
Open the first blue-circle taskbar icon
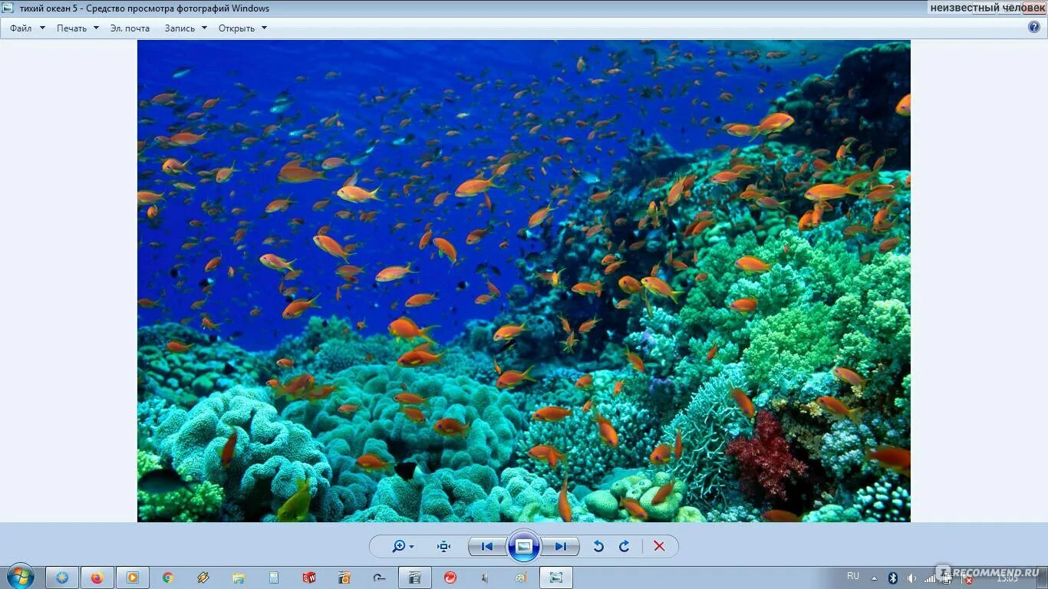click(62, 577)
